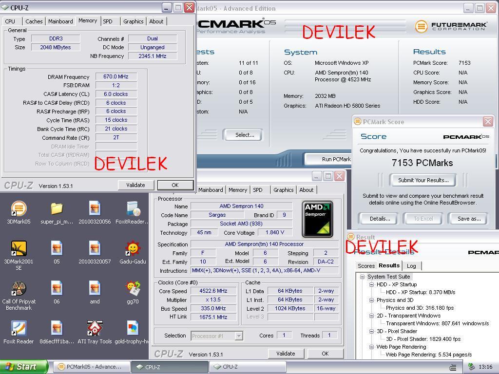
Task: Click the PCMark Score dialog title icon
Action: coord(358,121)
